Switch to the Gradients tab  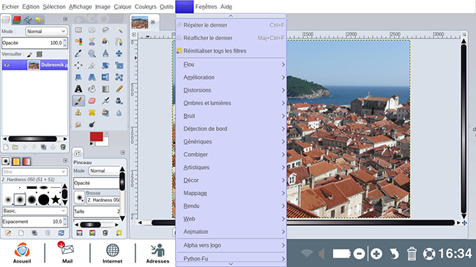[x=26, y=161]
